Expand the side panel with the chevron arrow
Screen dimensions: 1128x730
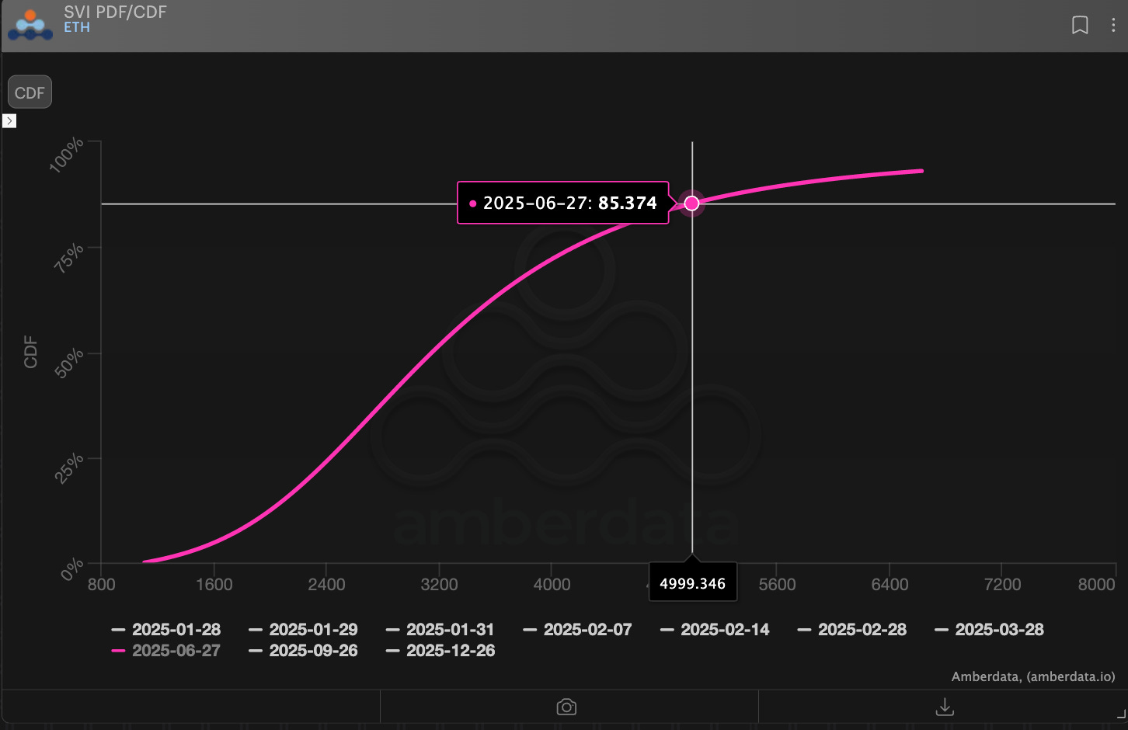(9, 121)
